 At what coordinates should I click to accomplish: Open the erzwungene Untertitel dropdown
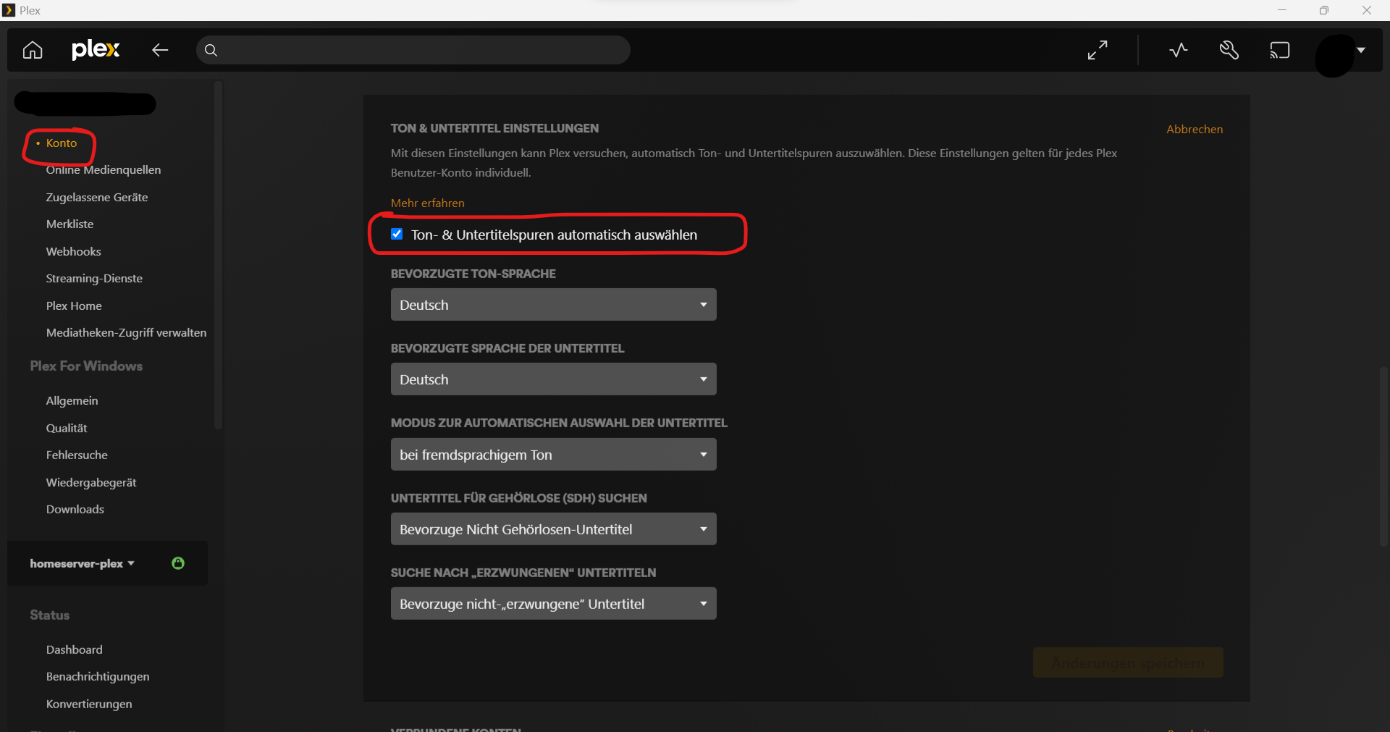click(554, 604)
